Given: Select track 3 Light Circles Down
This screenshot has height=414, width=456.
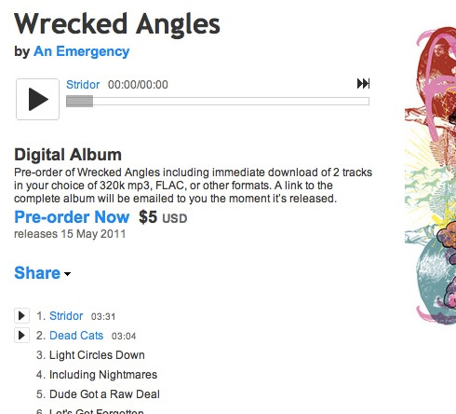Looking at the screenshot, I should 90,355.
